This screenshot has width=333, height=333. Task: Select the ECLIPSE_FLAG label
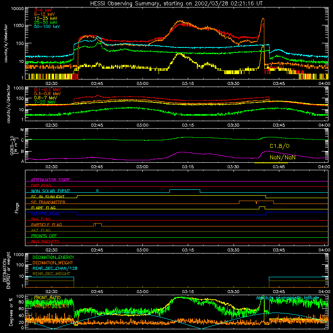(45, 214)
